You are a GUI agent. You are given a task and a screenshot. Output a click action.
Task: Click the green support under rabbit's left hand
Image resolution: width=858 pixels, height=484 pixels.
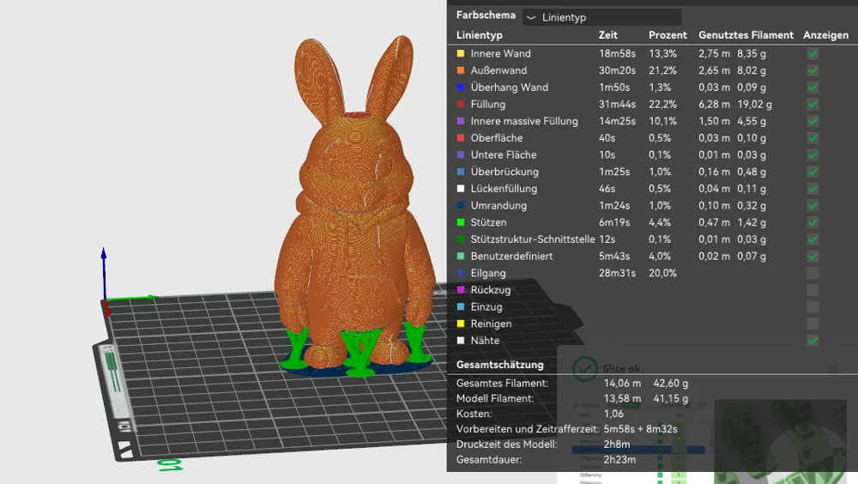click(x=417, y=342)
